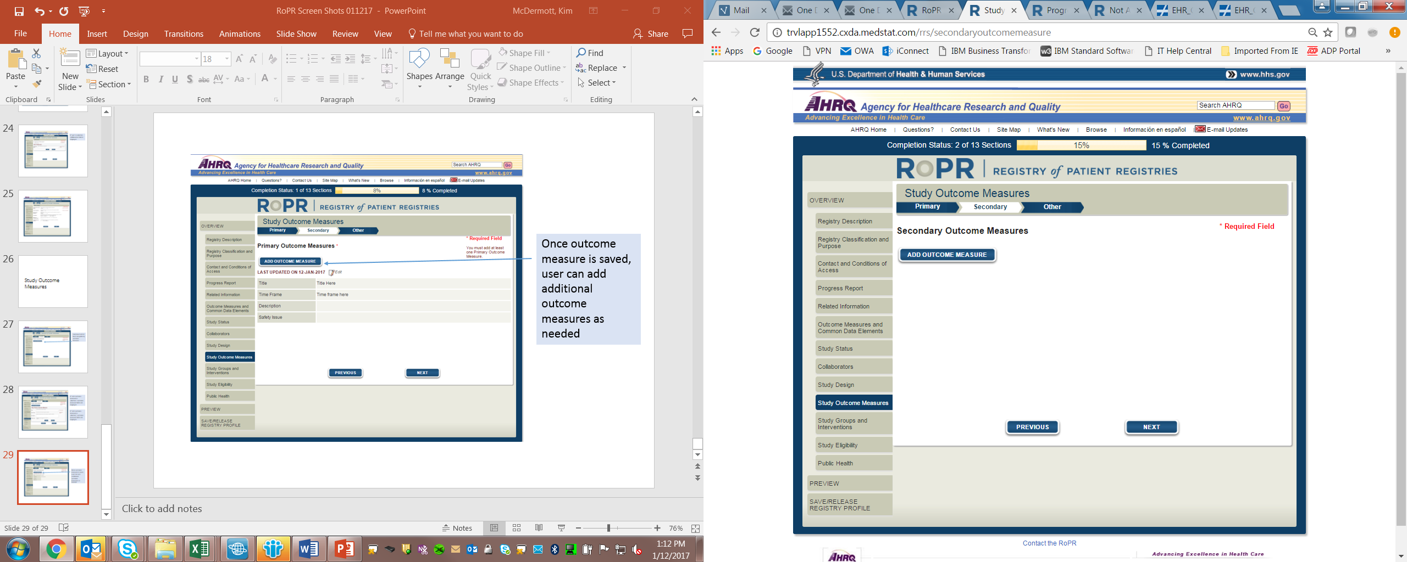This screenshot has height=562, width=1407.
Task: Select slide 26 thumbnail
Action: pyautogui.click(x=53, y=282)
